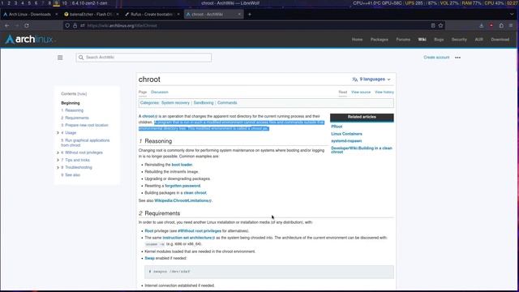The width and height of the screenshot is (519, 292).
Task: Open systemd-nspawn related article
Action: (x=346, y=141)
